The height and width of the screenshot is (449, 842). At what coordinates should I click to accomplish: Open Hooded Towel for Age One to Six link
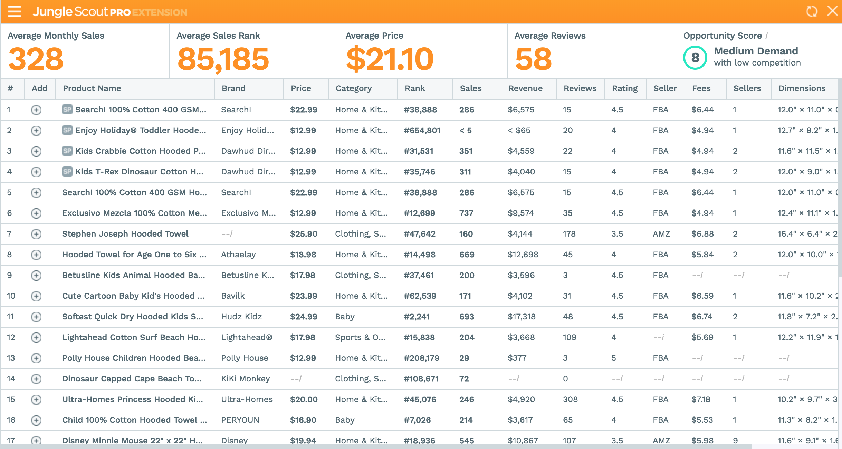pyautogui.click(x=134, y=255)
